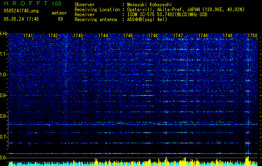Click the Observer label
The width and height of the screenshot is (262, 166).
[x=85, y=5]
